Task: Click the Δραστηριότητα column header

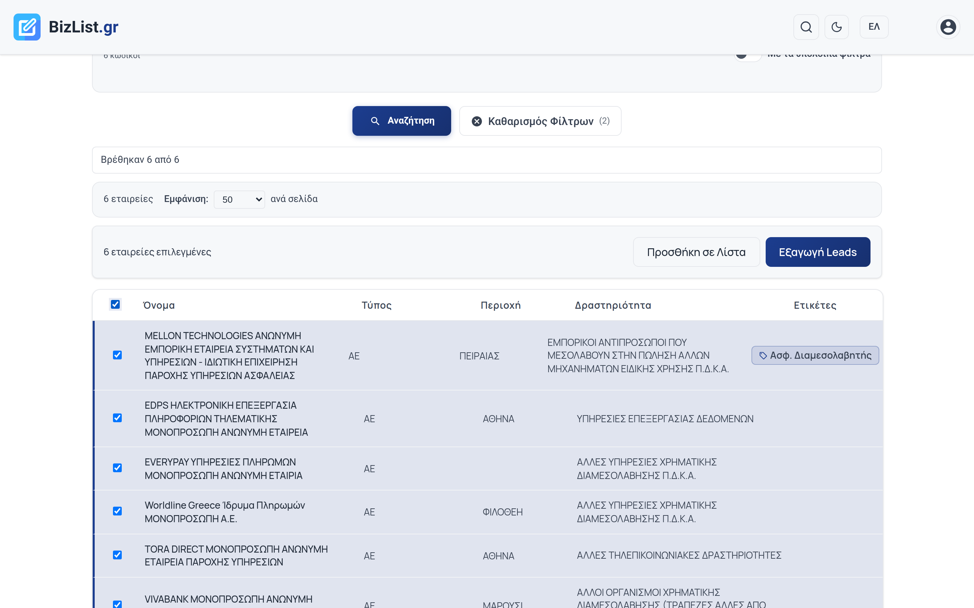Action: (613, 305)
